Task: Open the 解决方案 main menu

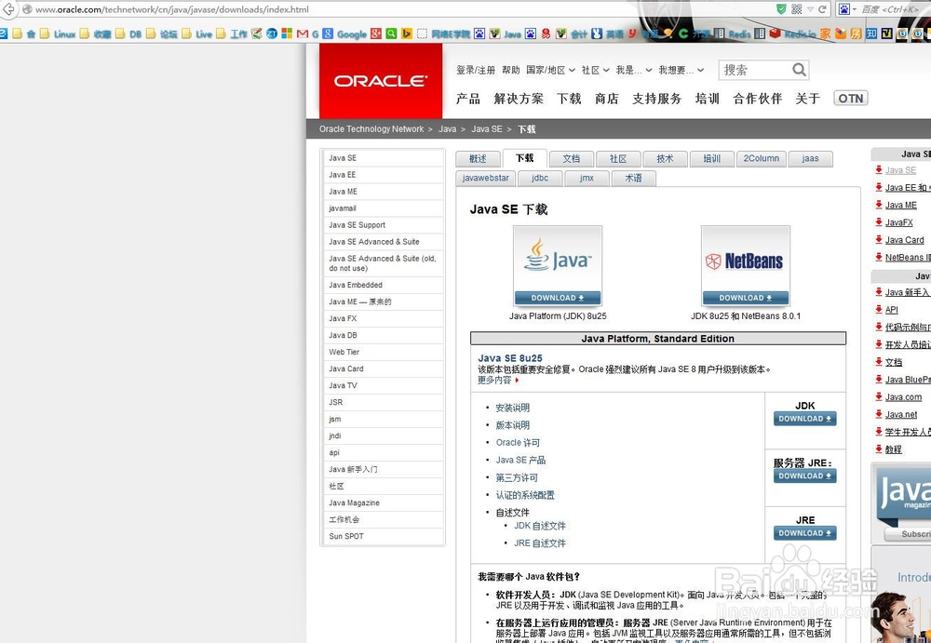Action: click(519, 99)
